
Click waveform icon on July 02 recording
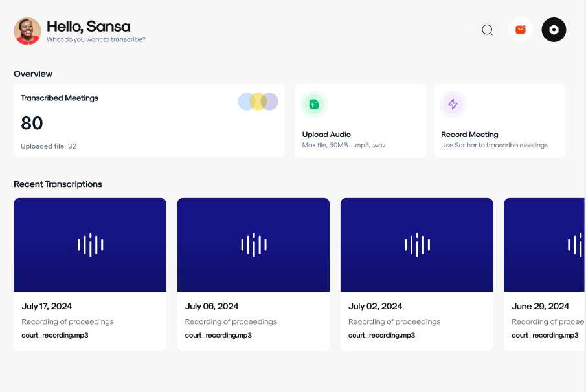click(x=416, y=245)
